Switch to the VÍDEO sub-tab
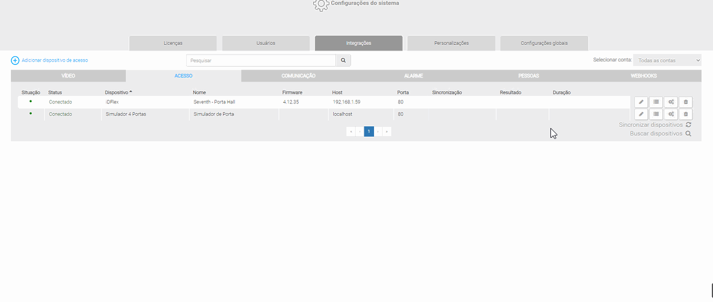The image size is (713, 302). (x=68, y=76)
